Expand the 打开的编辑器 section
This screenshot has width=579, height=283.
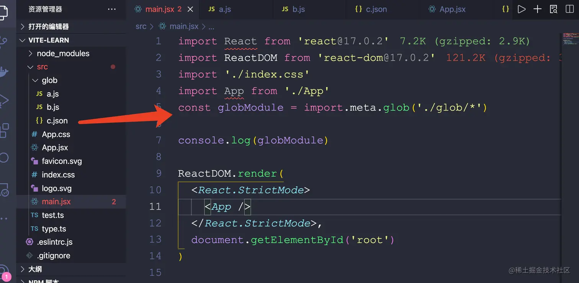point(49,26)
